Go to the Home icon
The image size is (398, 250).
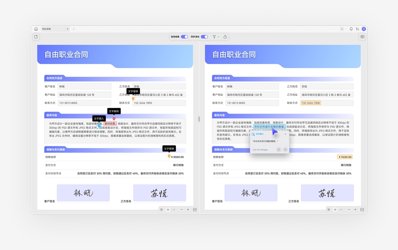tap(36, 29)
